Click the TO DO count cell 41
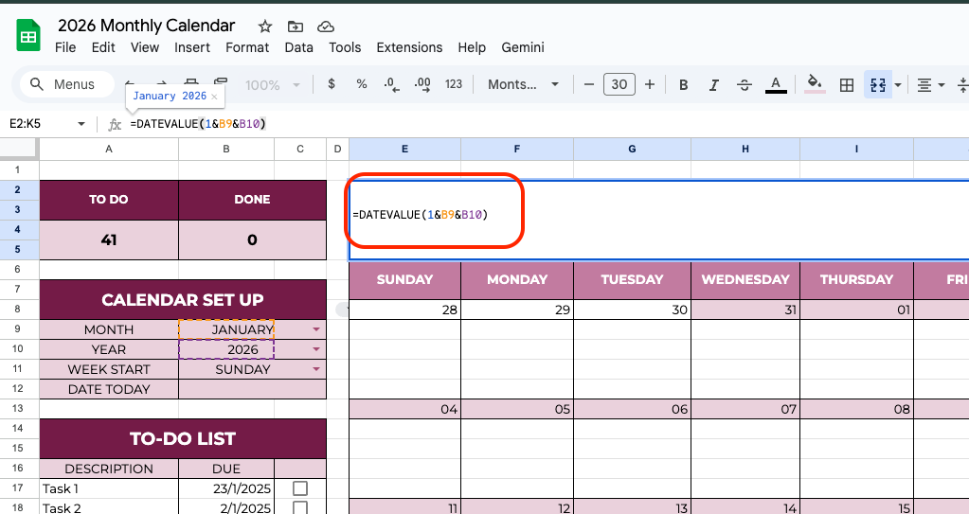969x514 pixels. coord(109,239)
